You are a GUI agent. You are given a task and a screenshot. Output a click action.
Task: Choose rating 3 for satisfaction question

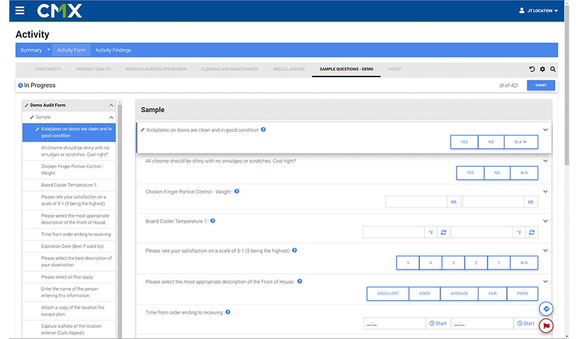pyautogui.click(x=453, y=263)
